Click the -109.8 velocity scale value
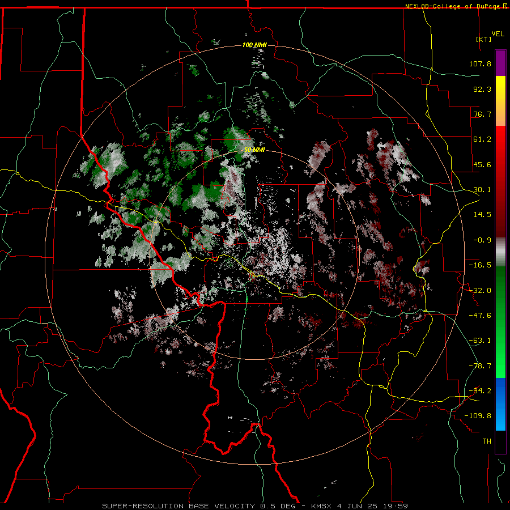 pyautogui.click(x=478, y=416)
